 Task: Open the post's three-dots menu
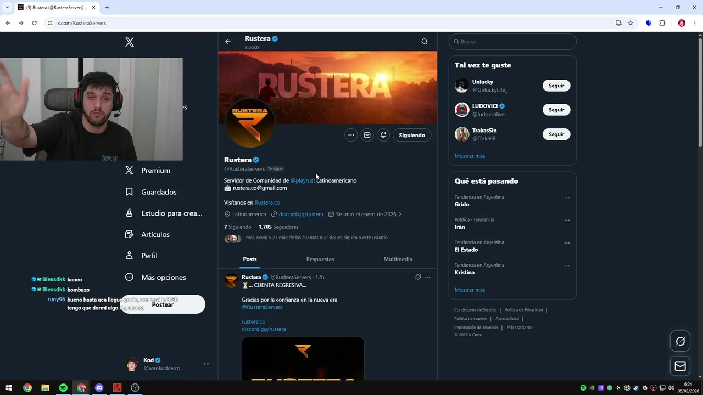(x=428, y=277)
